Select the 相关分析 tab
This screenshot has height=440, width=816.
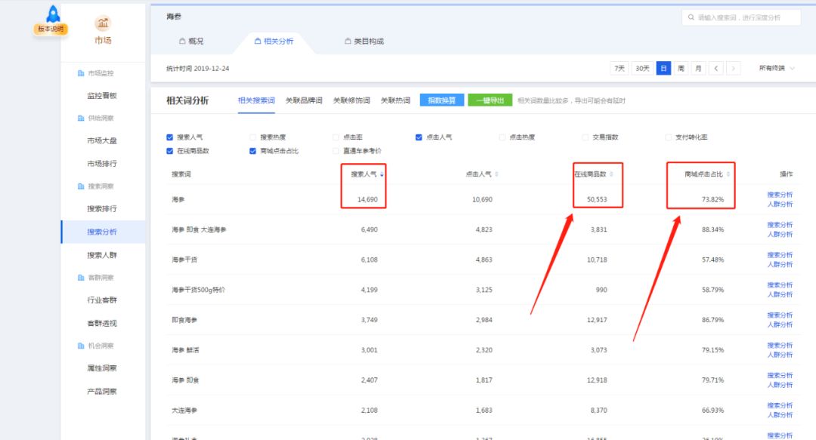[x=274, y=41]
